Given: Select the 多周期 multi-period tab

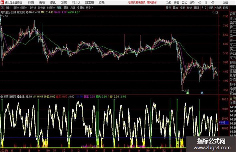Looking at the screenshot, I should [81, 8].
